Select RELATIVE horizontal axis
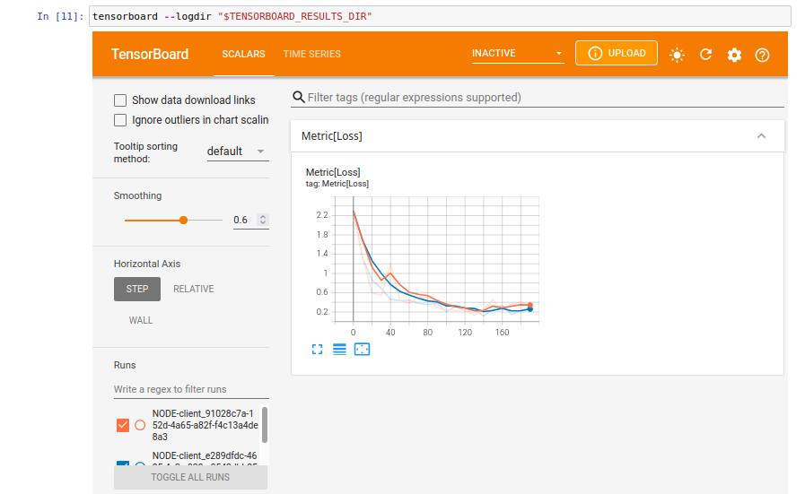This screenshot has height=494, width=805. pos(194,289)
